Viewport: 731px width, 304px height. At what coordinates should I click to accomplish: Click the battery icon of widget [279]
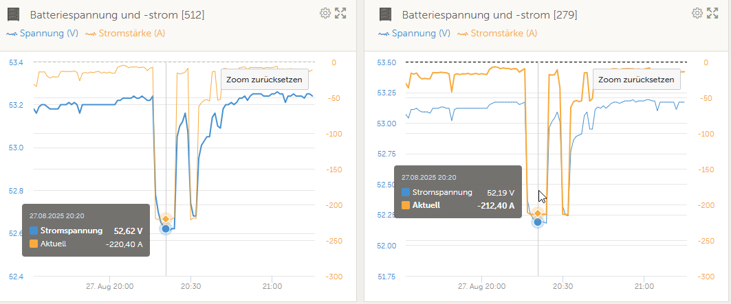tap(385, 14)
